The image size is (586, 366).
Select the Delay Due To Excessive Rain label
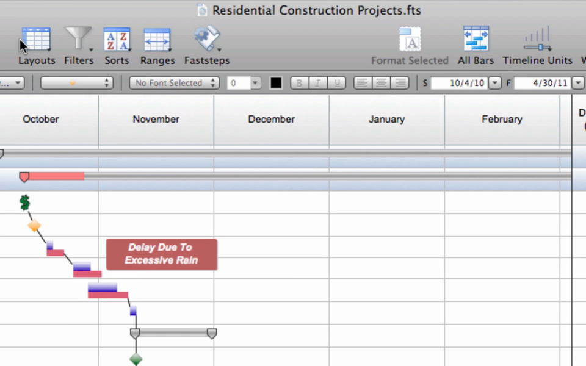[161, 254]
